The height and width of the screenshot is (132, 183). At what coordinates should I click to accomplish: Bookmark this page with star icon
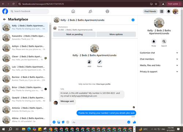[x=156, y=4]
